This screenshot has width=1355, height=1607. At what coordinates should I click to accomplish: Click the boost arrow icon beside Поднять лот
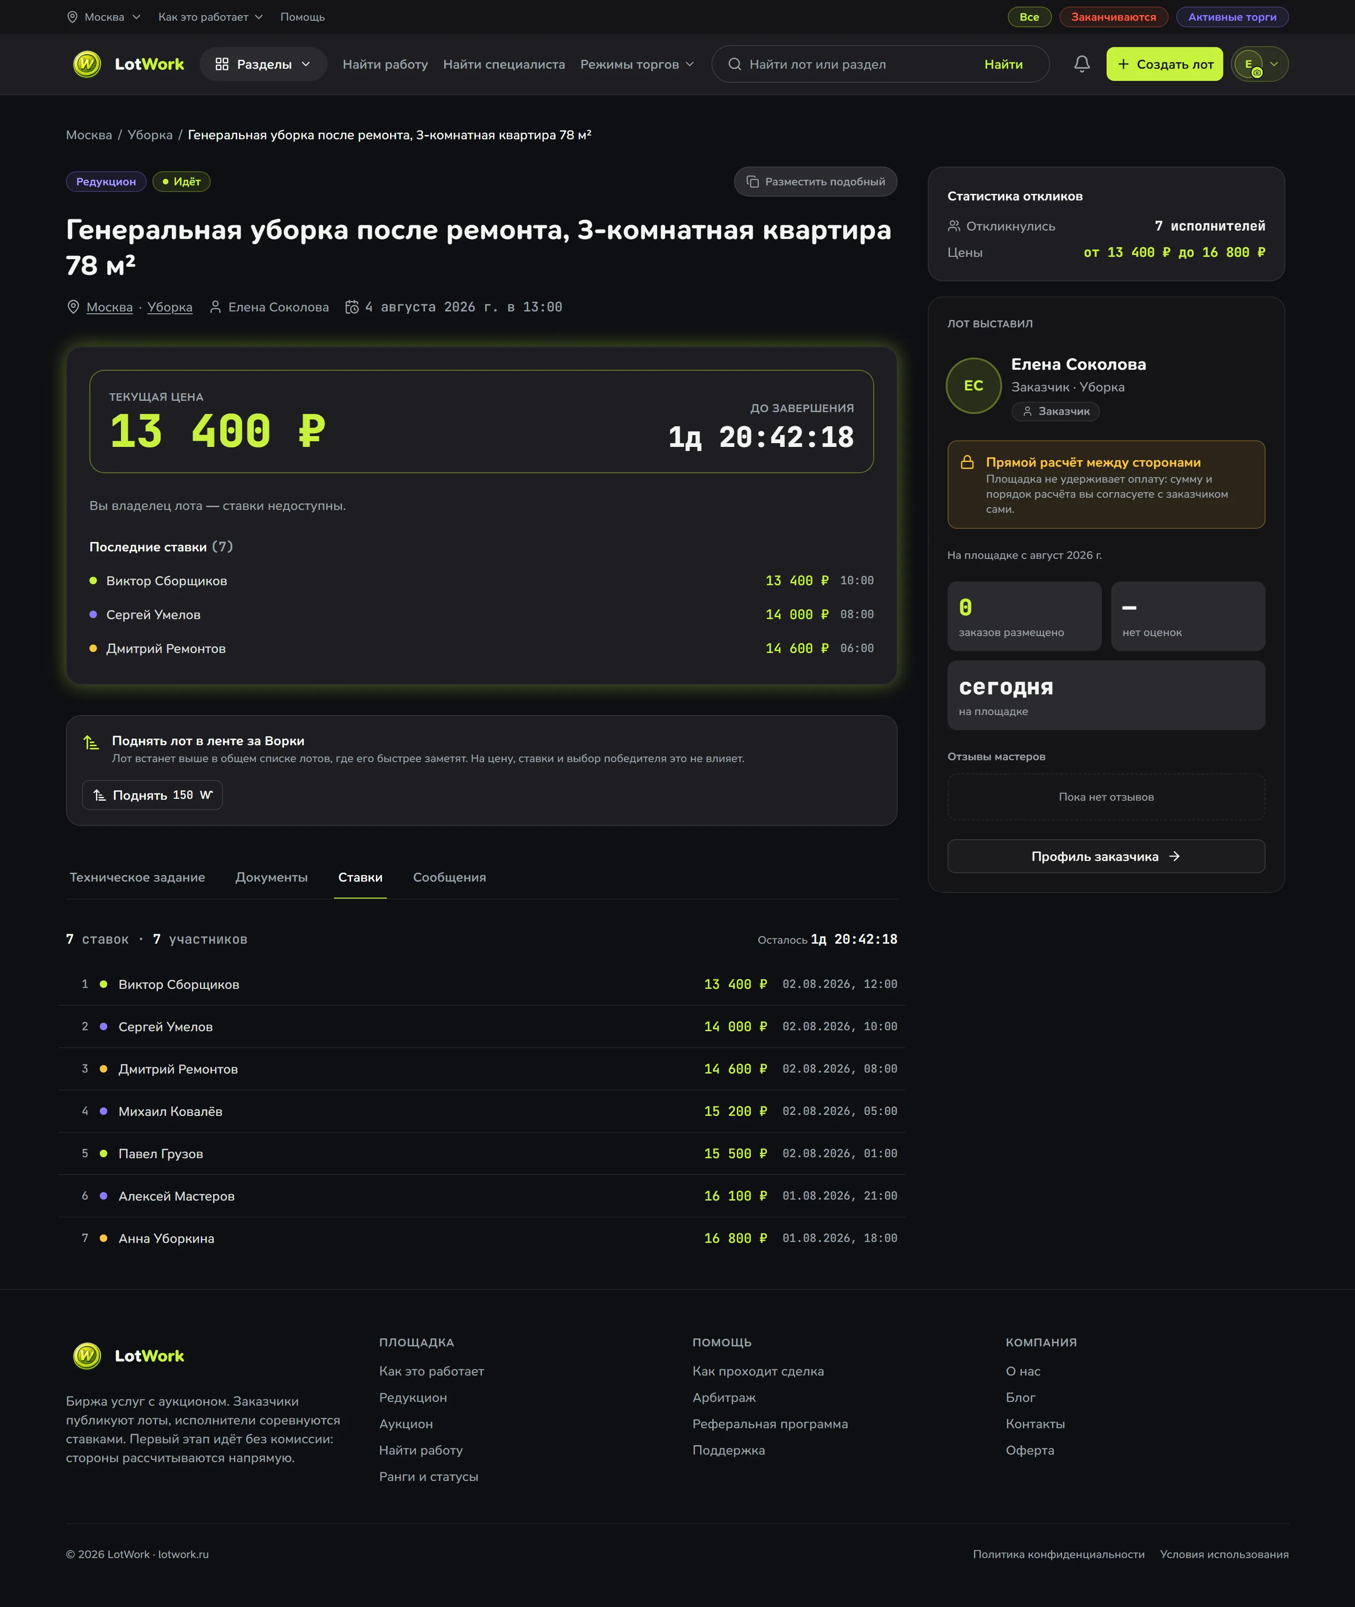(x=91, y=742)
